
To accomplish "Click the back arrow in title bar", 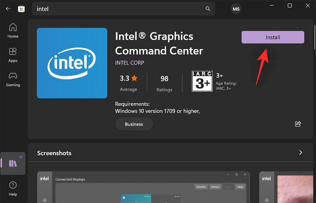I will pos(8,9).
